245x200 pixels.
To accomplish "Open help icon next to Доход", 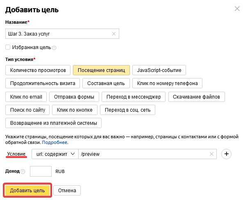I will point(23,172).
